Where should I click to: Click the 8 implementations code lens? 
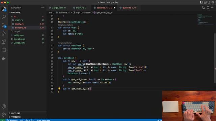[65, 25]
